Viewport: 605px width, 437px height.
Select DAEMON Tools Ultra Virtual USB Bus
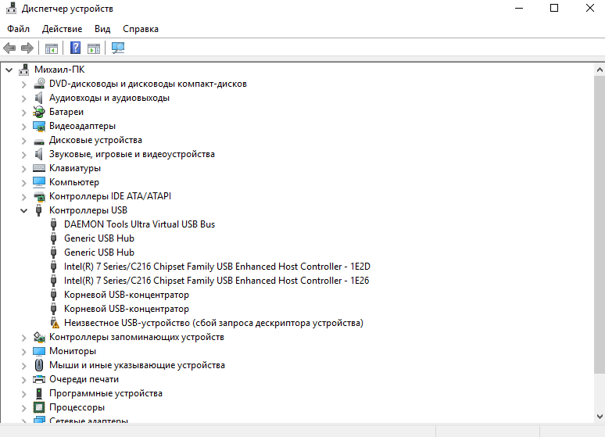[139, 224]
